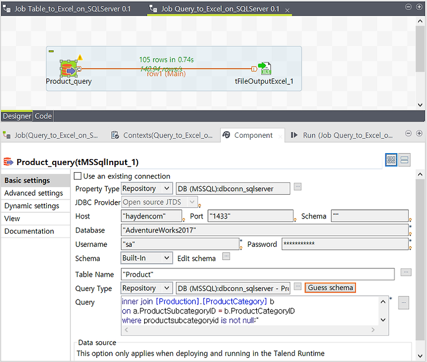Image resolution: width=427 pixels, height=362 pixels.
Task: Open the Contexts view tab
Action: pyautogui.click(x=162, y=135)
